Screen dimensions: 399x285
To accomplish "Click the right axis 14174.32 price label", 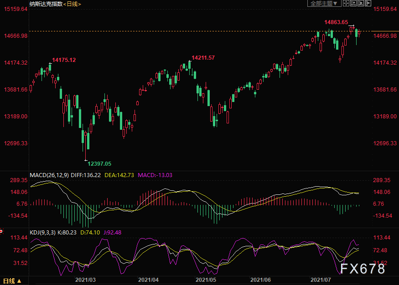I will click(385, 63).
